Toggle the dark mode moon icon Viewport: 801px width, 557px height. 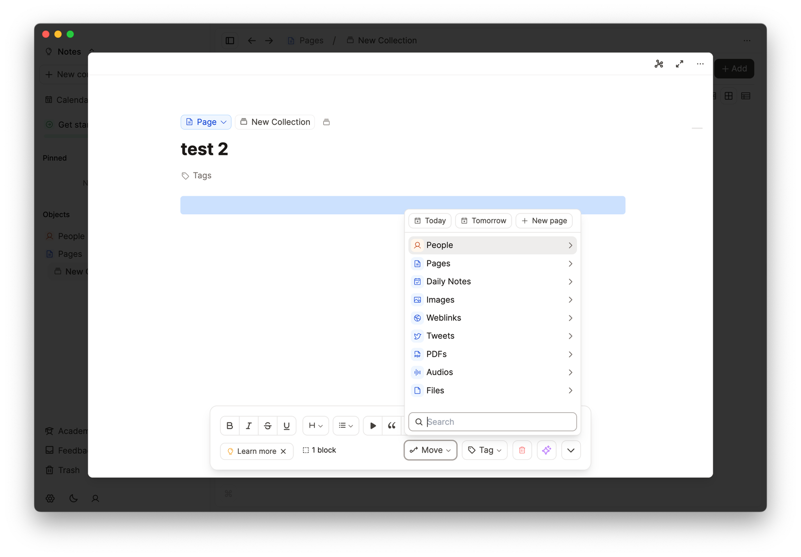coord(73,498)
